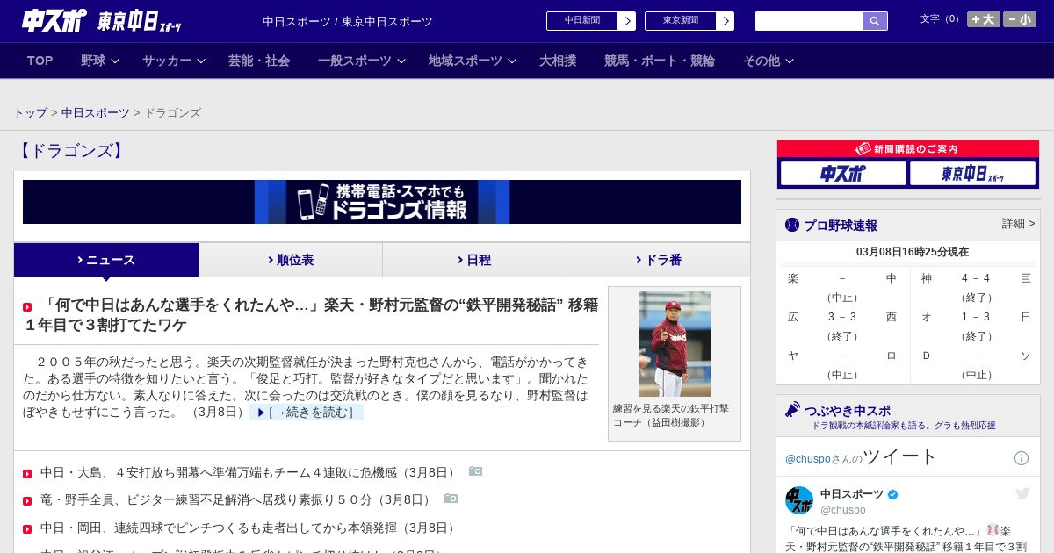The width and height of the screenshot is (1054, 553).
Task: Open 中日・岡田 連続四球 article
Action: (249, 528)
